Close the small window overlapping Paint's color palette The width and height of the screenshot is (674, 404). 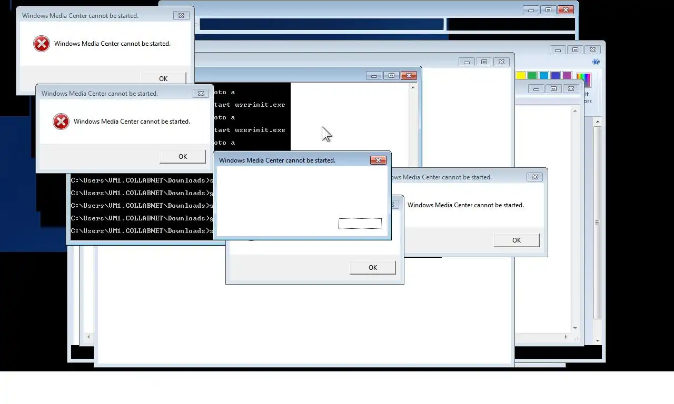[x=571, y=88]
